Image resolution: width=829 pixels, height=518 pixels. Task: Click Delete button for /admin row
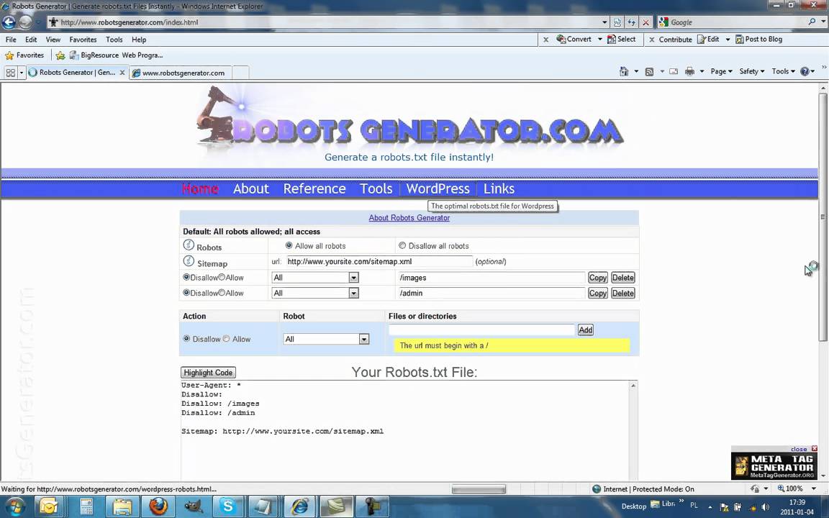[x=622, y=293]
